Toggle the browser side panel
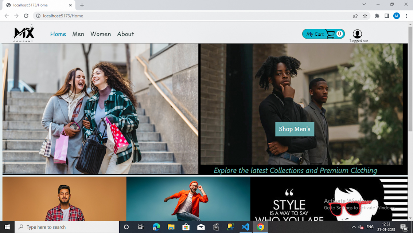The image size is (413, 233). (387, 16)
